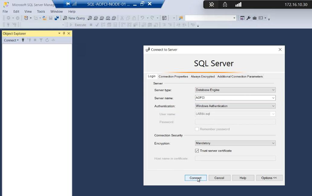Click the Refresh icon in Object Explorer
The image size is (312, 196).
click(47, 40)
